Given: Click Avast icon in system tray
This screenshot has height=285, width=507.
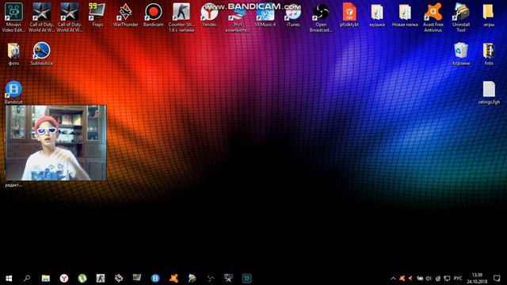Looking at the screenshot, I should tap(402, 278).
